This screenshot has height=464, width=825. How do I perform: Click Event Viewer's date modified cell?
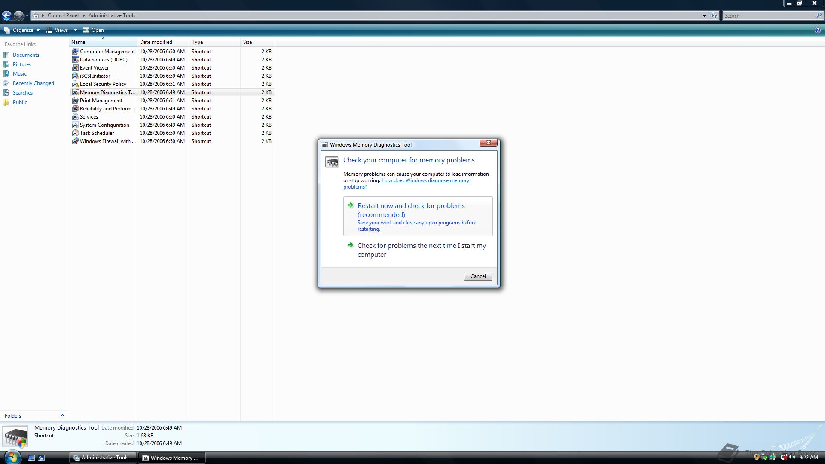click(162, 68)
